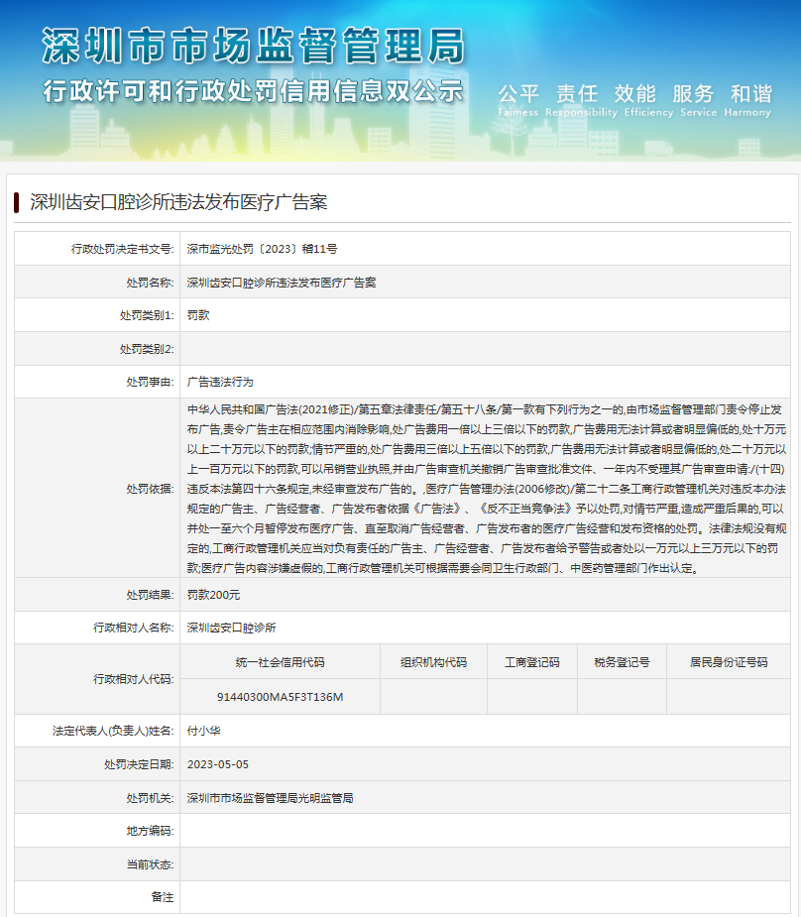Image resolution: width=801 pixels, height=917 pixels.
Task: Click the 法定代表人(负责人)姓名 row label
Action: pyautogui.click(x=113, y=731)
